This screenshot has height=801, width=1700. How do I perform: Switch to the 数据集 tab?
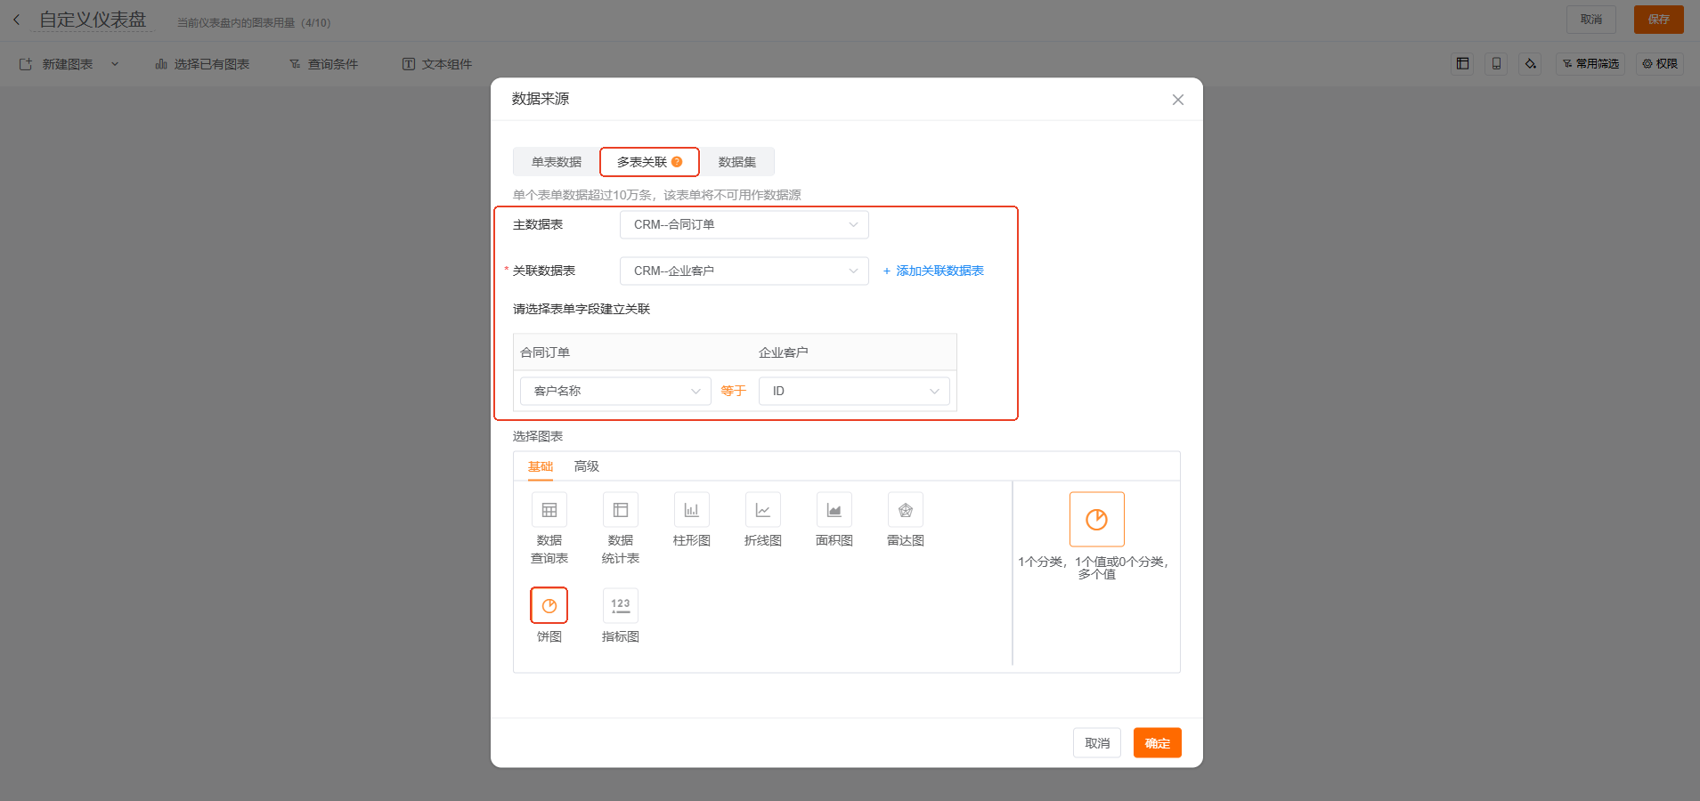point(736,162)
